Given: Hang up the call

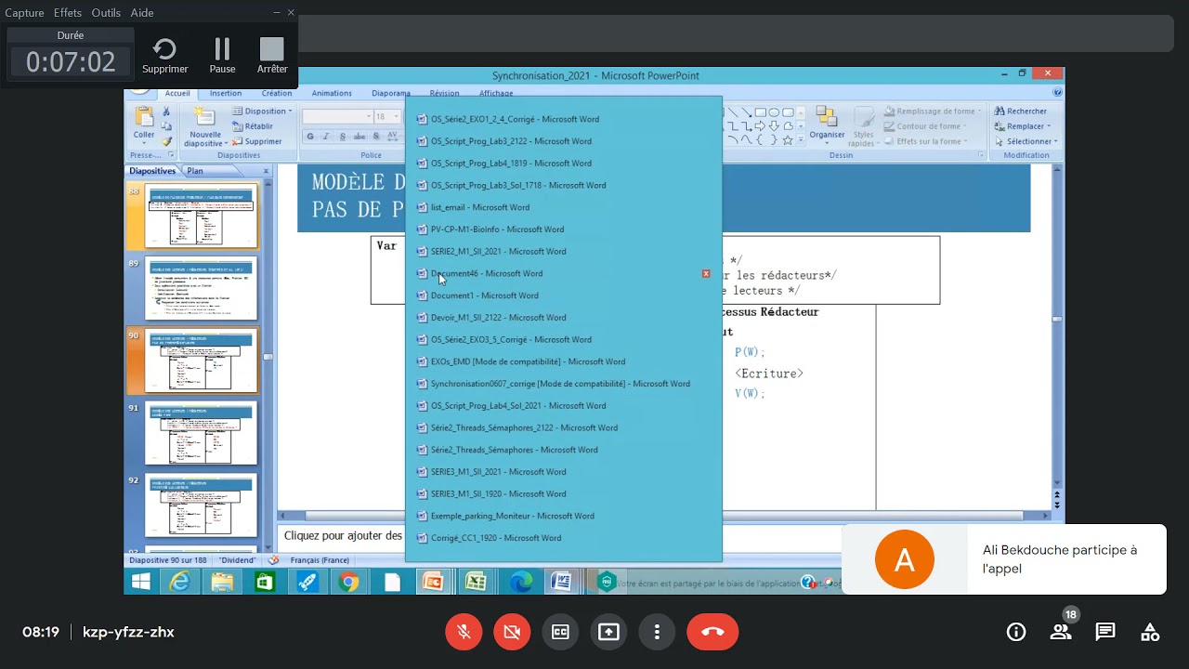Looking at the screenshot, I should [712, 632].
